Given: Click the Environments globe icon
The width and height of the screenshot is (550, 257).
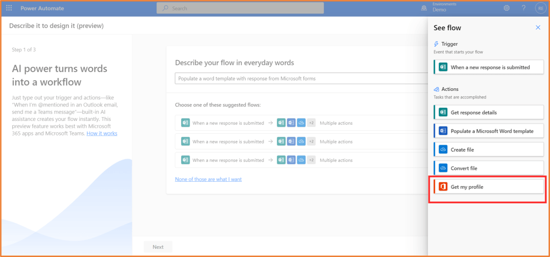Looking at the screenshot, I should tap(424, 8).
